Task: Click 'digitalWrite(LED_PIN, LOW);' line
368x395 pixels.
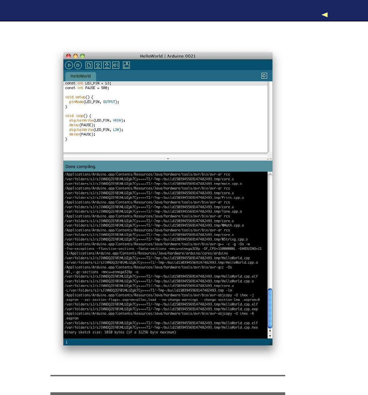Action: pos(96,130)
